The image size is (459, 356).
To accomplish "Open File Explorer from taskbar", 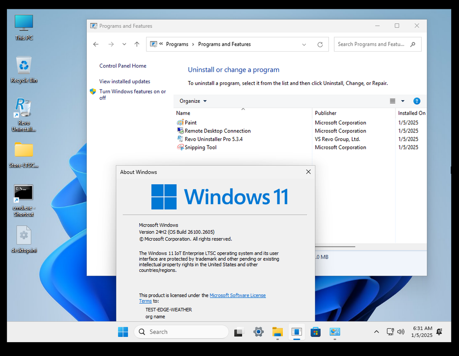I will tap(277, 332).
